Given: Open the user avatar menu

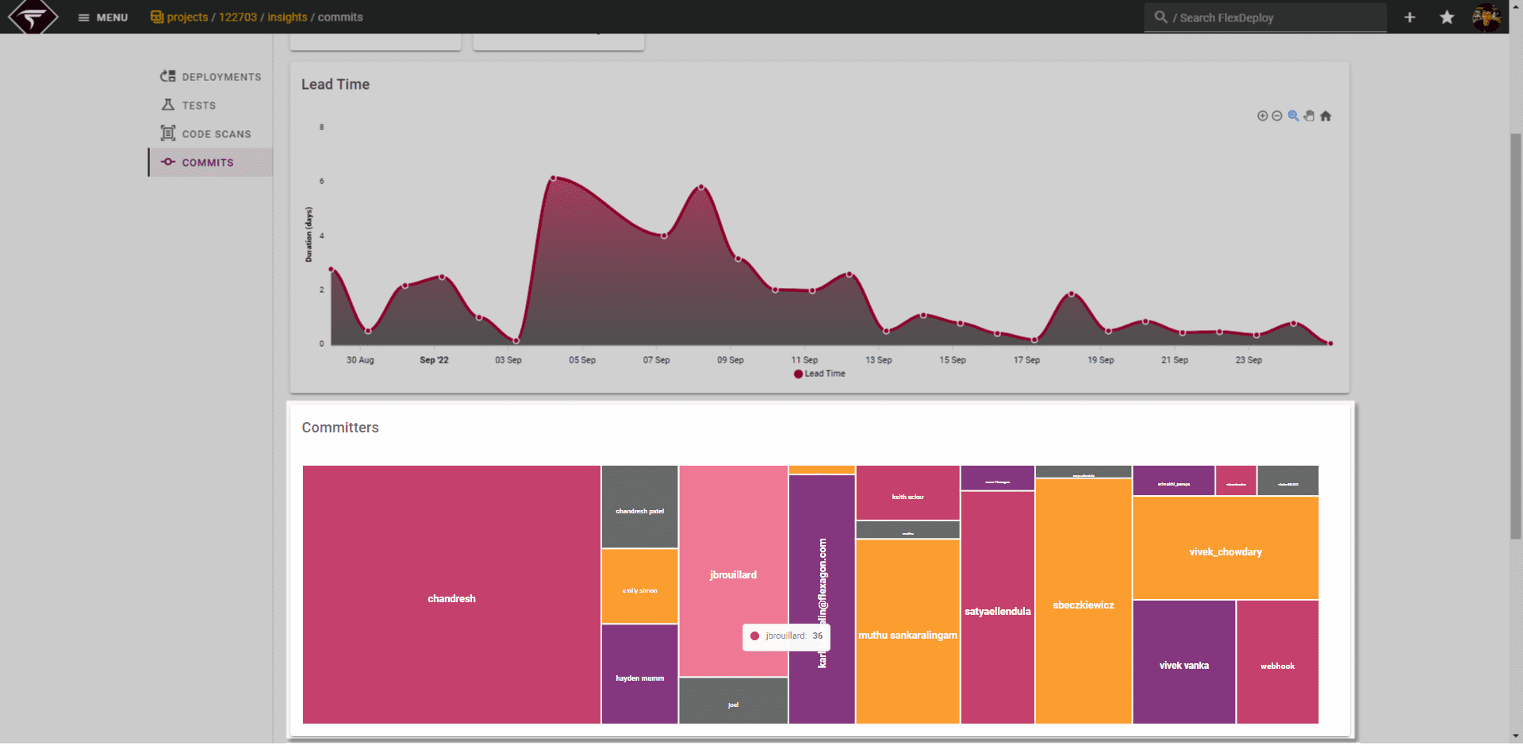Looking at the screenshot, I should point(1487,17).
